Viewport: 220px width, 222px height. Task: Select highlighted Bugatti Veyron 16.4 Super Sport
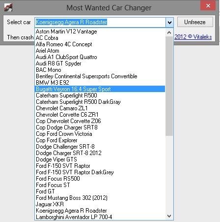tap(100, 89)
